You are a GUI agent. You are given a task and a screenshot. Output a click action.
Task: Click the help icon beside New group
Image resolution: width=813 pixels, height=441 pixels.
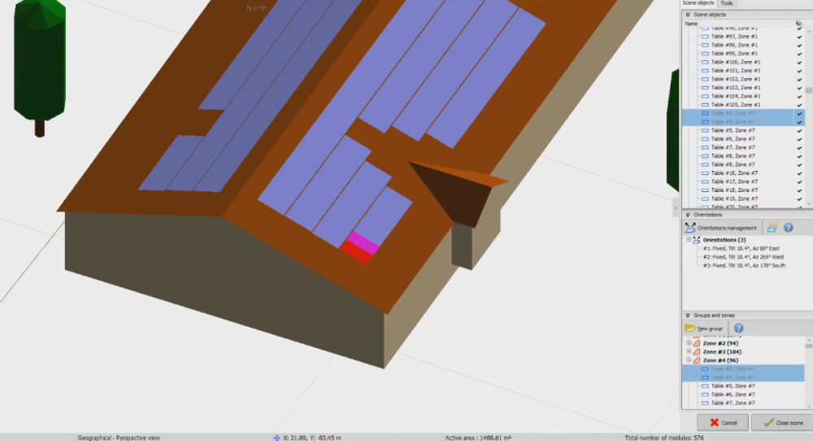pyautogui.click(x=738, y=328)
